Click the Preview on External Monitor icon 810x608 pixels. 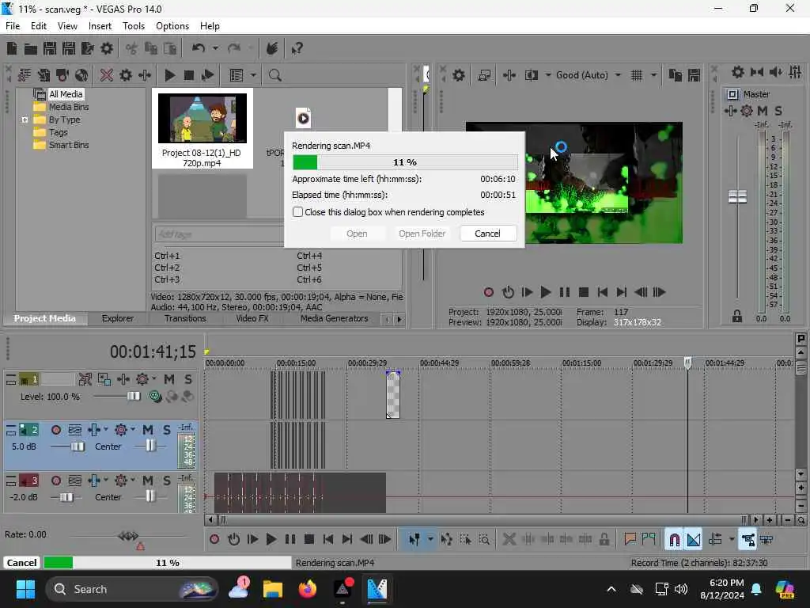pyautogui.click(x=484, y=75)
